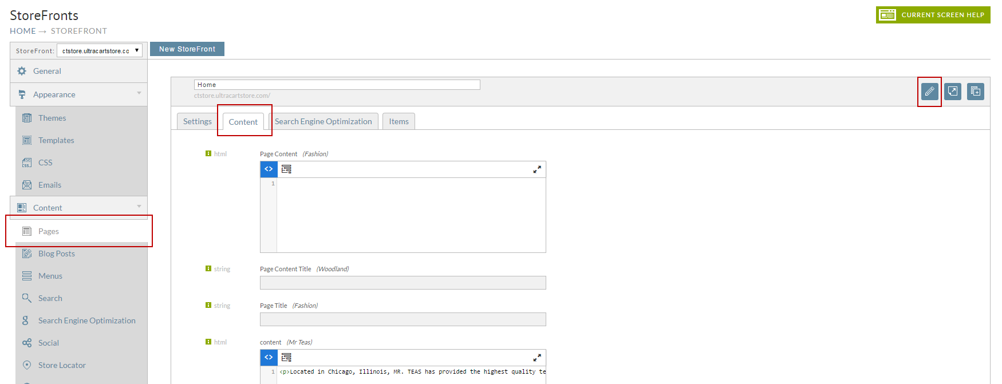The width and height of the screenshot is (1002, 384).
Task: Expand the Page Content editor to fullscreen
Action: pyautogui.click(x=537, y=169)
